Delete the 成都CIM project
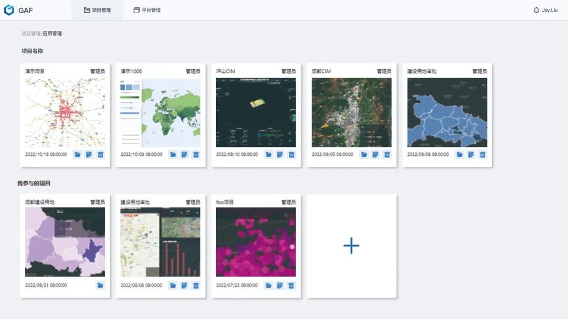The image size is (568, 319). (x=387, y=155)
